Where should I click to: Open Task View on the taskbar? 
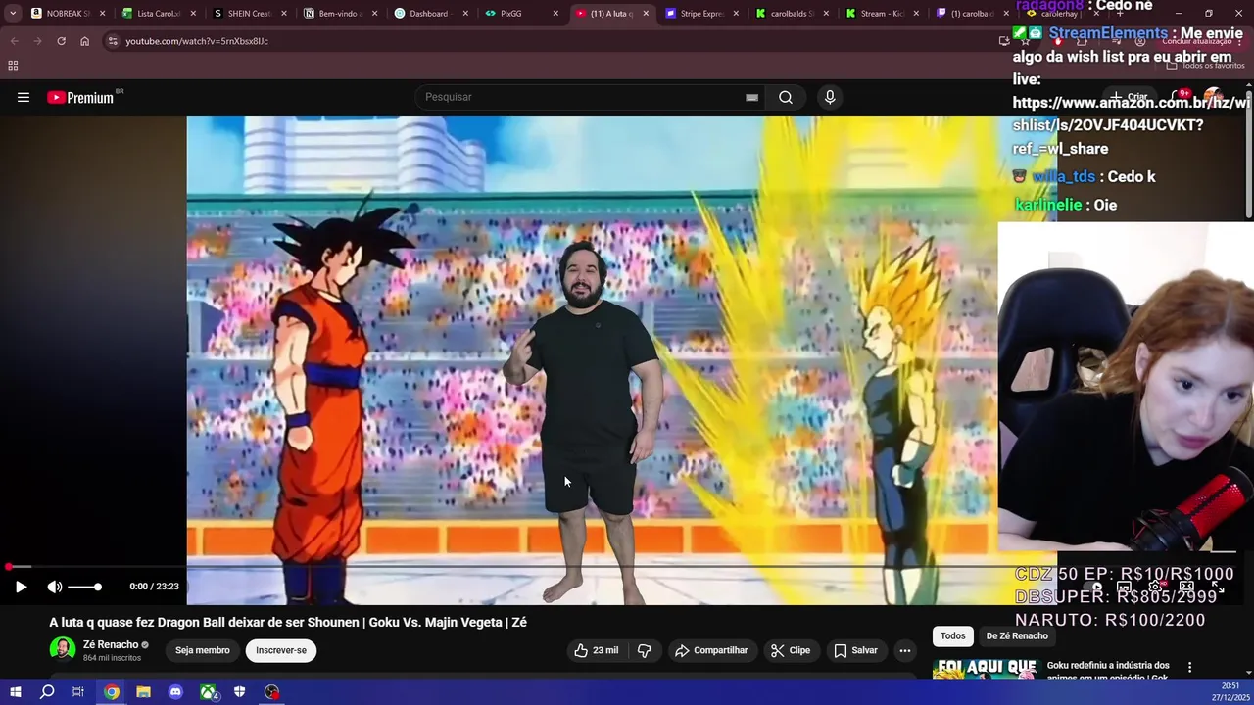[x=78, y=692]
